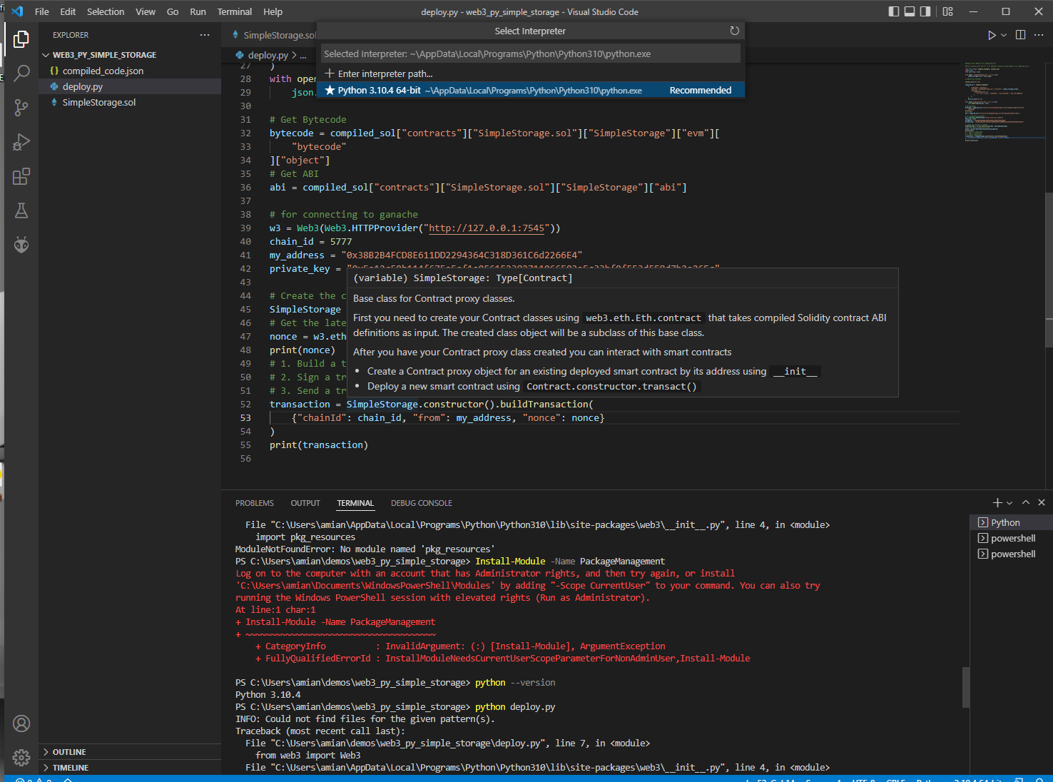Viewport: 1053px width, 782px height.
Task: Open the Accounts menu icon
Action: [21, 723]
